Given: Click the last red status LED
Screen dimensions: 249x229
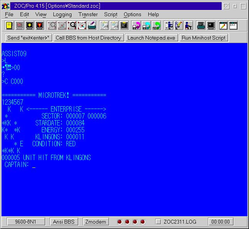Looking at the screenshot, I should click(x=143, y=222).
